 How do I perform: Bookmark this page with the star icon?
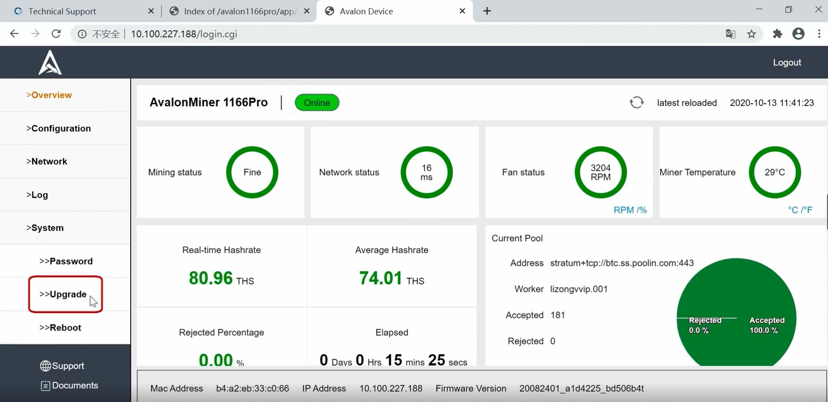(x=752, y=34)
